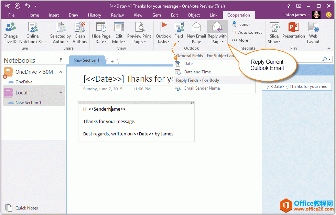This screenshot has height=215, width=336.
Task: Click the Web Layout icon
Action: 313,27
